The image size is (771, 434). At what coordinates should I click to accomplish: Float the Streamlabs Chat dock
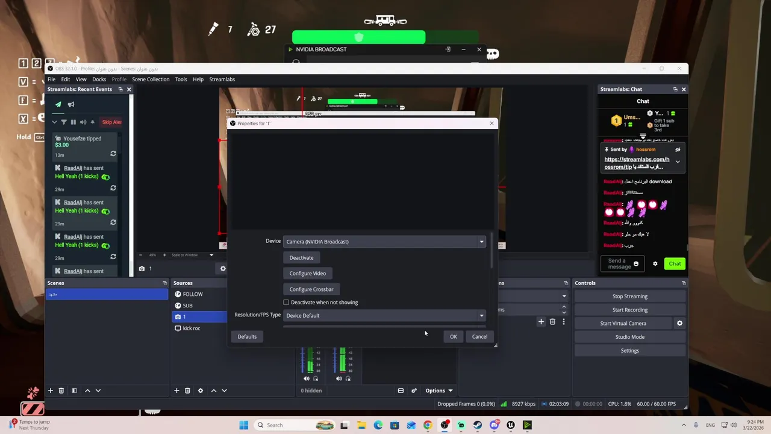675,89
